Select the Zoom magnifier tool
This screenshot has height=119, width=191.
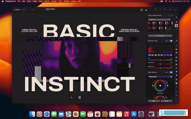point(176,91)
